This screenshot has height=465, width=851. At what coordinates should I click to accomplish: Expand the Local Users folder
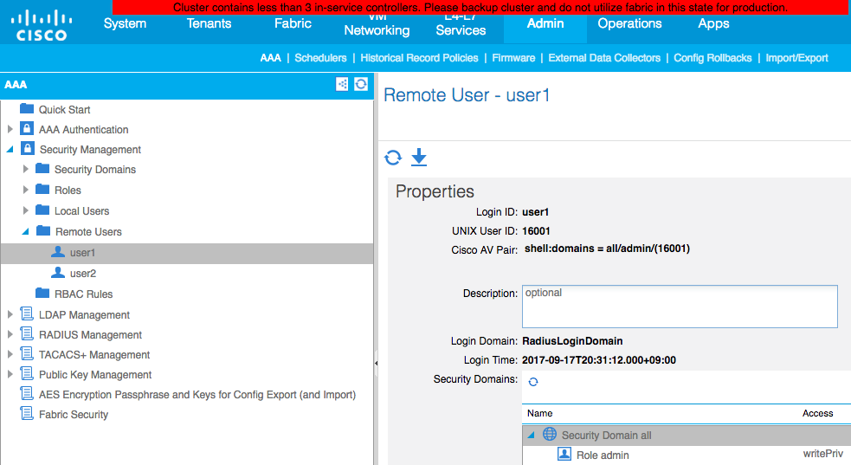coord(25,210)
